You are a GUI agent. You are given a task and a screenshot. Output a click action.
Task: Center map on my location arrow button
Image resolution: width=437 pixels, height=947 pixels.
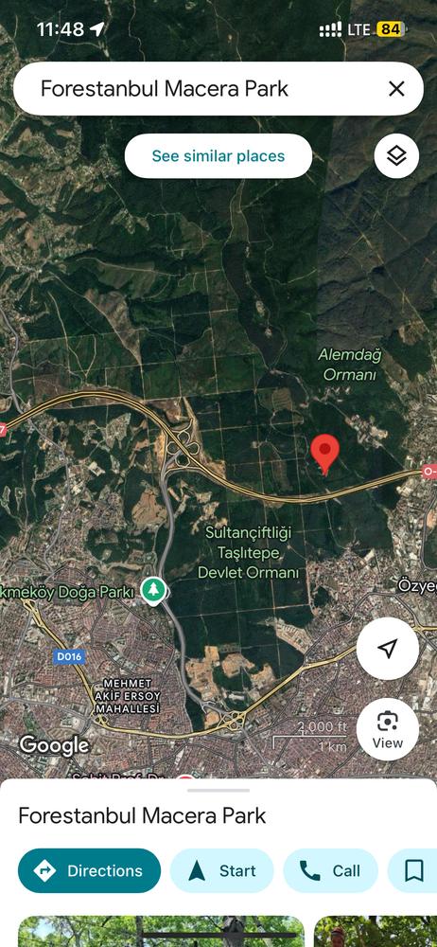pyautogui.click(x=388, y=649)
